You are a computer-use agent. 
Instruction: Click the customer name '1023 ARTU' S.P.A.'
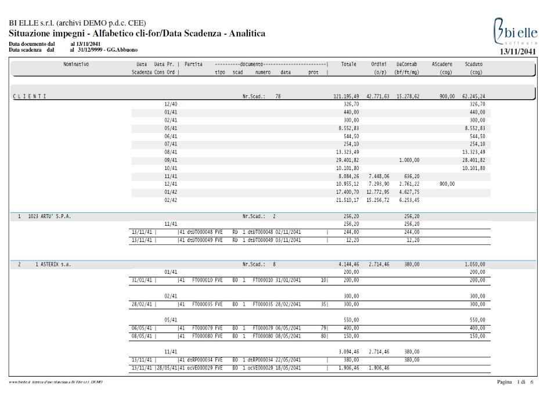point(49,216)
